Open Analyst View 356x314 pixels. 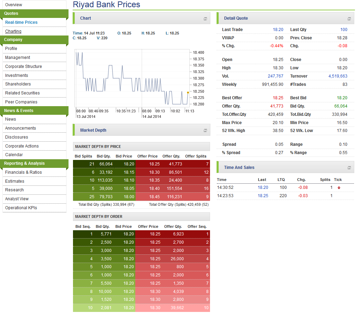[17, 199]
